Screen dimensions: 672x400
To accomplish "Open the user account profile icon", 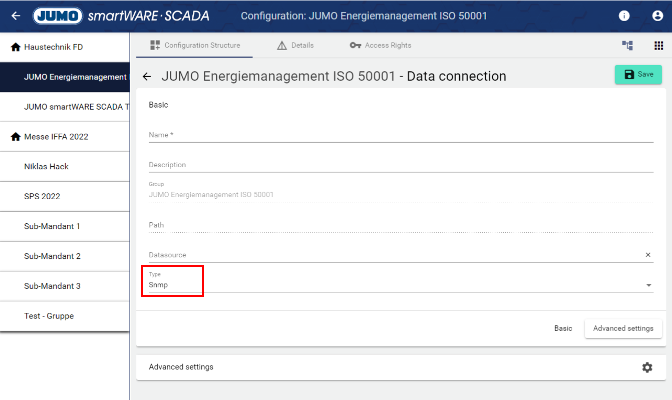I will [657, 16].
